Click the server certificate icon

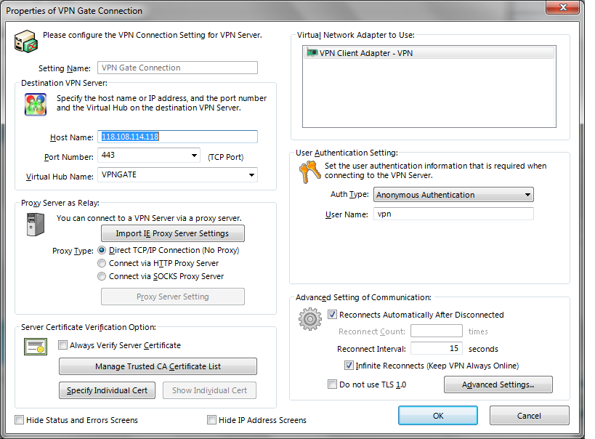click(36, 347)
